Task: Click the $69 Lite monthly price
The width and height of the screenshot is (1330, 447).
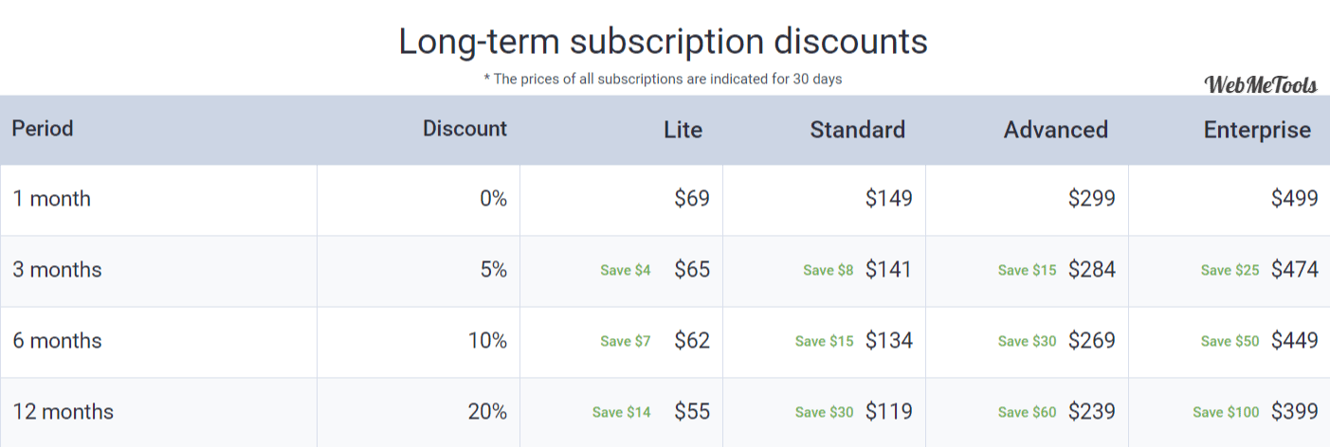Action: [x=692, y=199]
